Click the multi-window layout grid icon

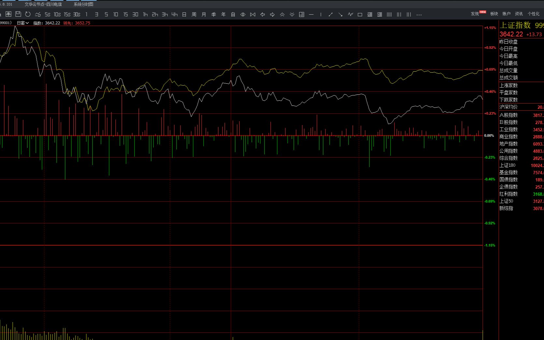point(302,14)
